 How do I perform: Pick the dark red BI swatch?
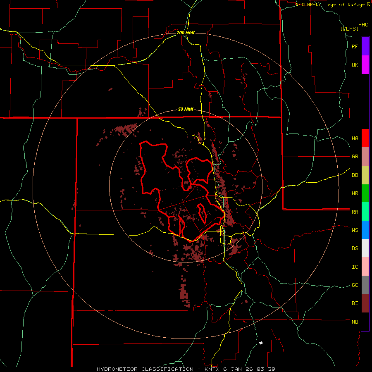pyautogui.click(x=365, y=303)
